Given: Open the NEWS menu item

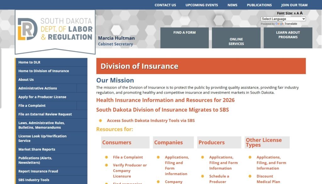Looking at the screenshot, I should pos(232,5).
